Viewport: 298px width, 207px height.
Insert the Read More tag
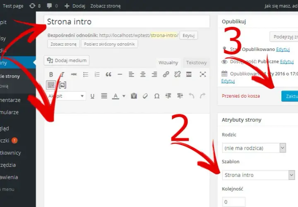point(189,75)
